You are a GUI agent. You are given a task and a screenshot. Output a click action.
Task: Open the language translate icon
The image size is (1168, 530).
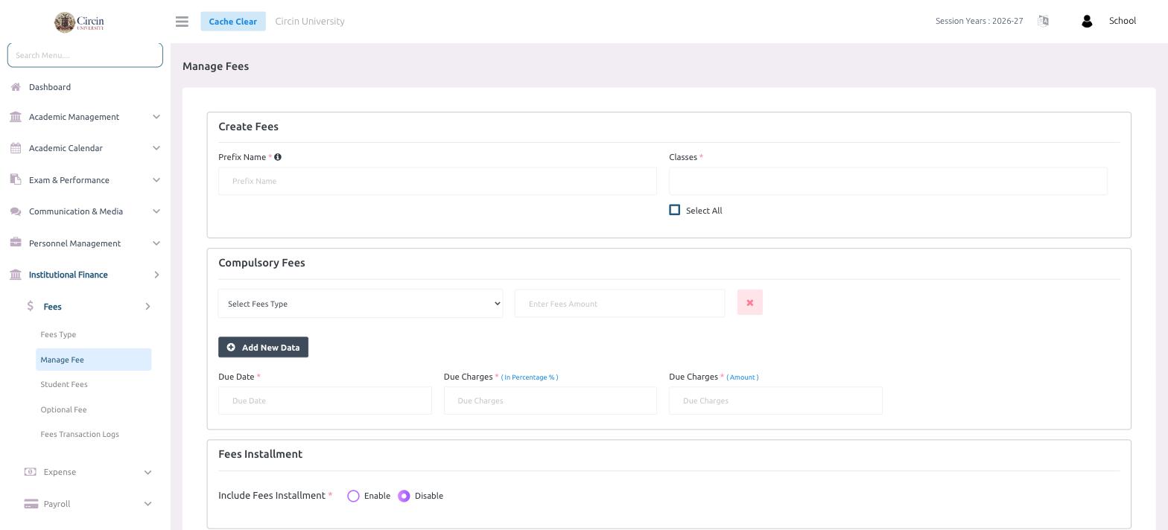click(x=1043, y=21)
